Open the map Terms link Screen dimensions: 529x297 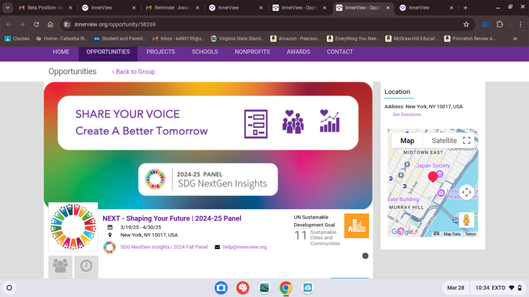(x=470, y=234)
